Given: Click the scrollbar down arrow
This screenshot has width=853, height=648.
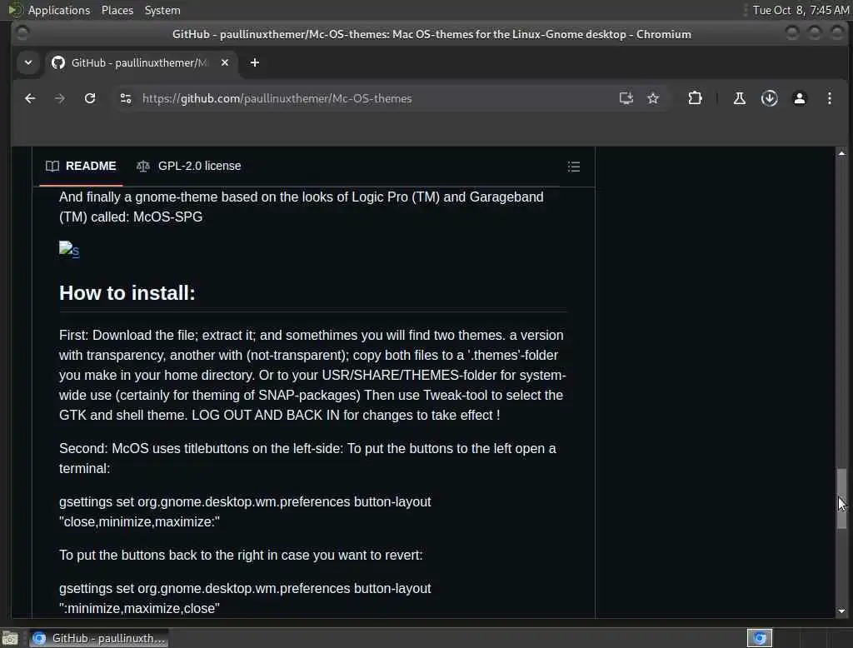Looking at the screenshot, I should pos(841,611).
